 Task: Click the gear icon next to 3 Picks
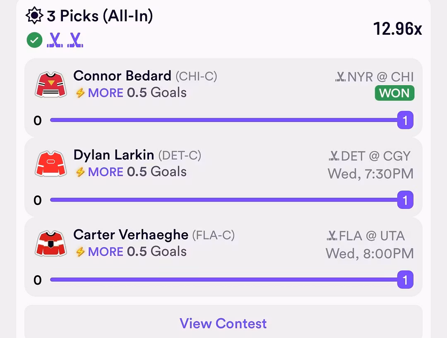pyautogui.click(x=34, y=15)
